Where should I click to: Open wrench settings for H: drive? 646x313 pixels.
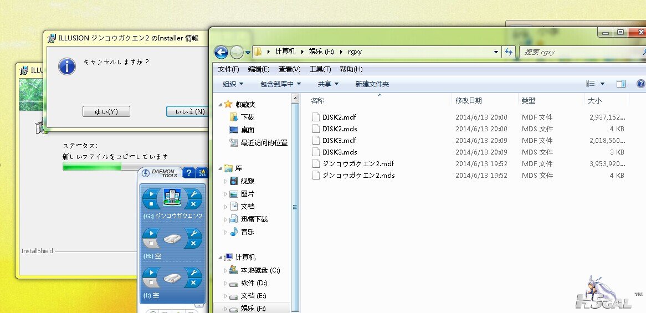point(193,234)
